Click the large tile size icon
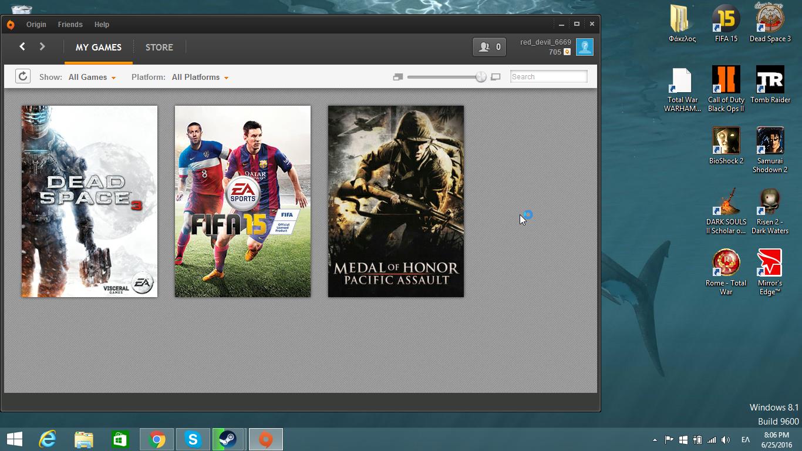 coord(496,77)
